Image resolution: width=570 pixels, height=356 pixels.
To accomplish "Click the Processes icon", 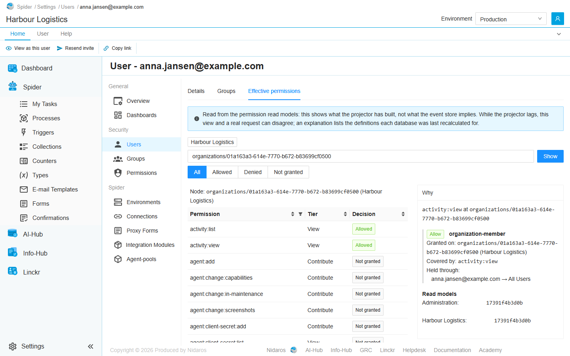I will coord(24,118).
